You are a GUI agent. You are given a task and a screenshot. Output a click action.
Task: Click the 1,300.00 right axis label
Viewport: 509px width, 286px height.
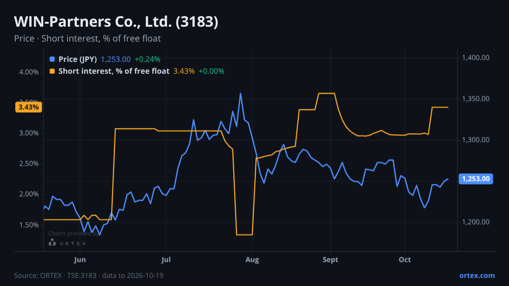[477, 140]
